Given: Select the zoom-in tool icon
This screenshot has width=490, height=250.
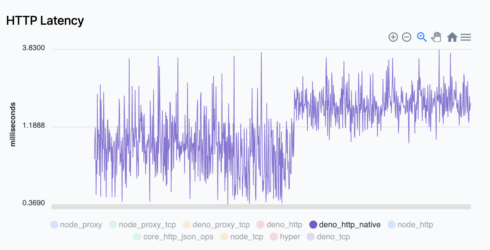Looking at the screenshot, I should 393,37.
